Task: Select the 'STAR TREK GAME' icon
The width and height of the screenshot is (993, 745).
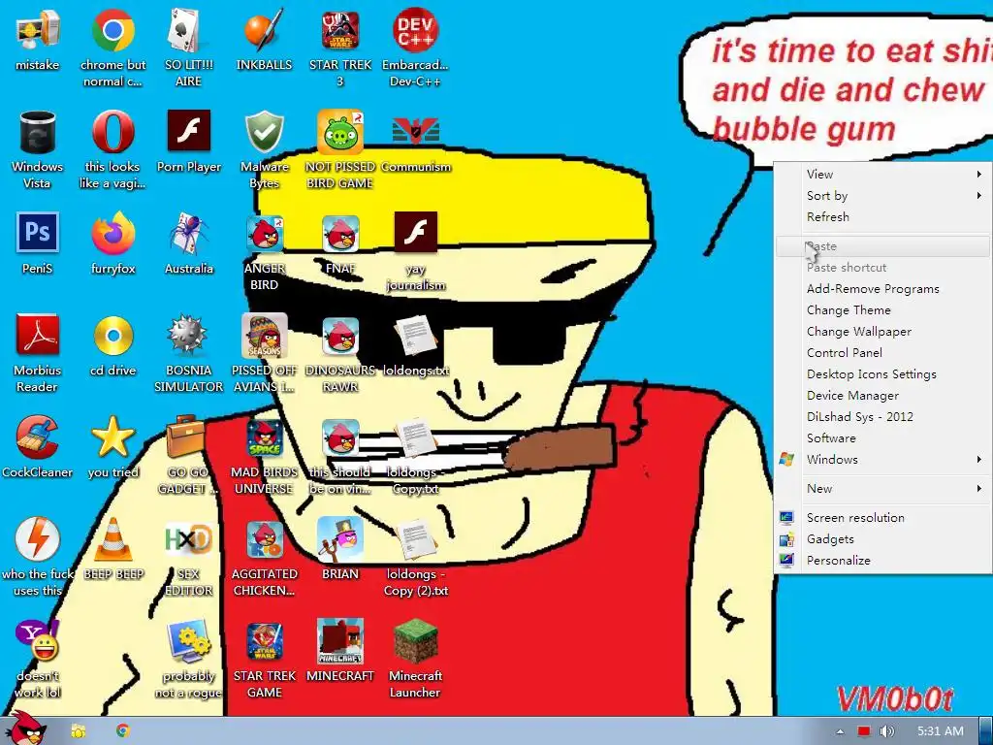Action: [x=264, y=660]
